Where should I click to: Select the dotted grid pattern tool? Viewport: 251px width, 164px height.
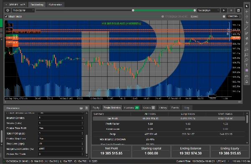pos(246,49)
